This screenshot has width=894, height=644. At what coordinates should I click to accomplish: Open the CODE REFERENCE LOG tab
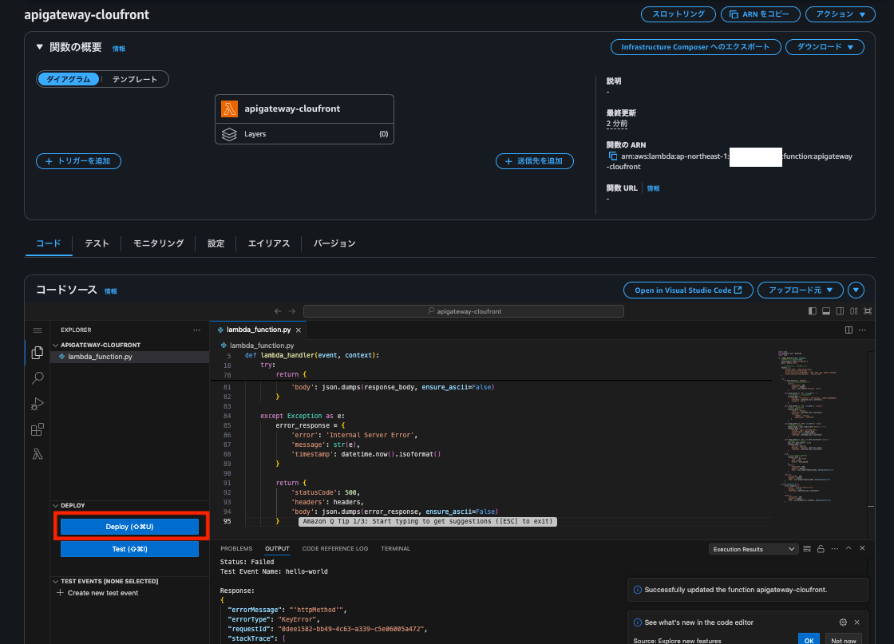tap(334, 549)
